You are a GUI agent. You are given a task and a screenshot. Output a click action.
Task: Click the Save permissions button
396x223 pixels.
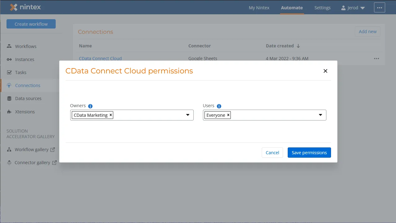(309, 152)
